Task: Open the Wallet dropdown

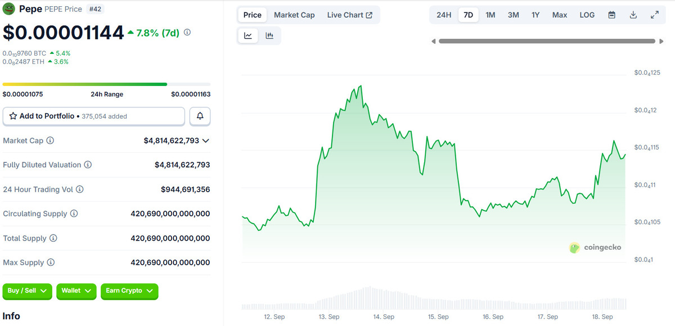Action: 76,291
